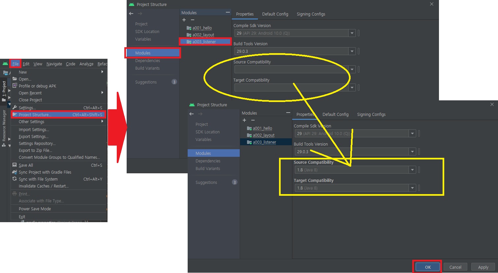The height and width of the screenshot is (273, 498).
Task: Click Sync Project with Gradle Files icon
Action: pos(15,172)
